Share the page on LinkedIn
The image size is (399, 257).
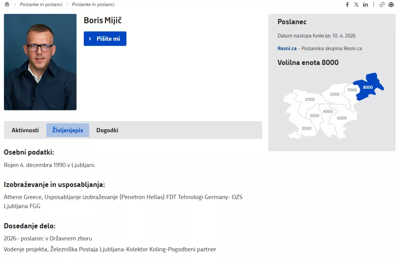tap(365, 4)
